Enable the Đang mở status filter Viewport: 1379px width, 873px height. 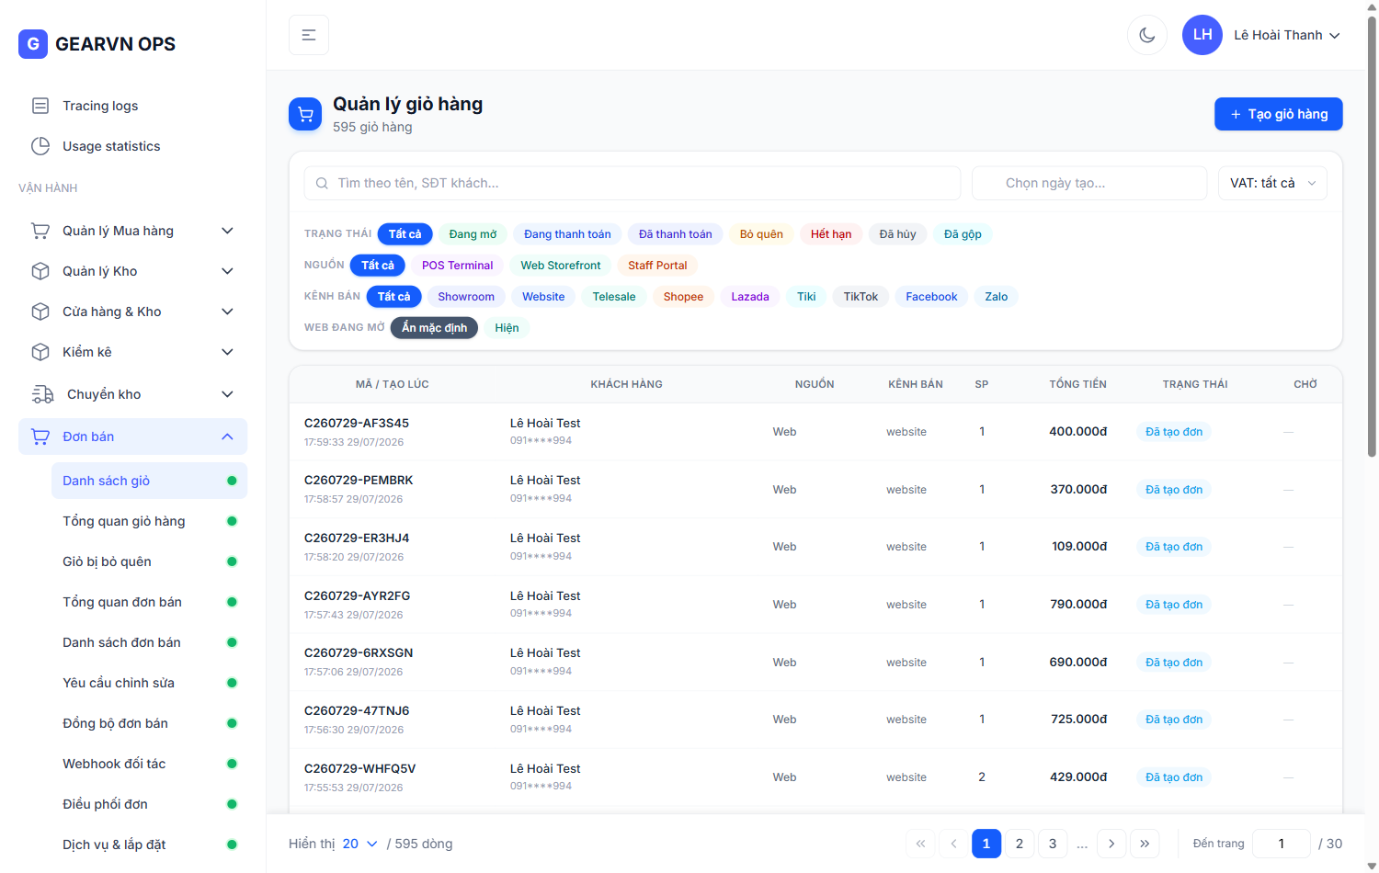[473, 234]
